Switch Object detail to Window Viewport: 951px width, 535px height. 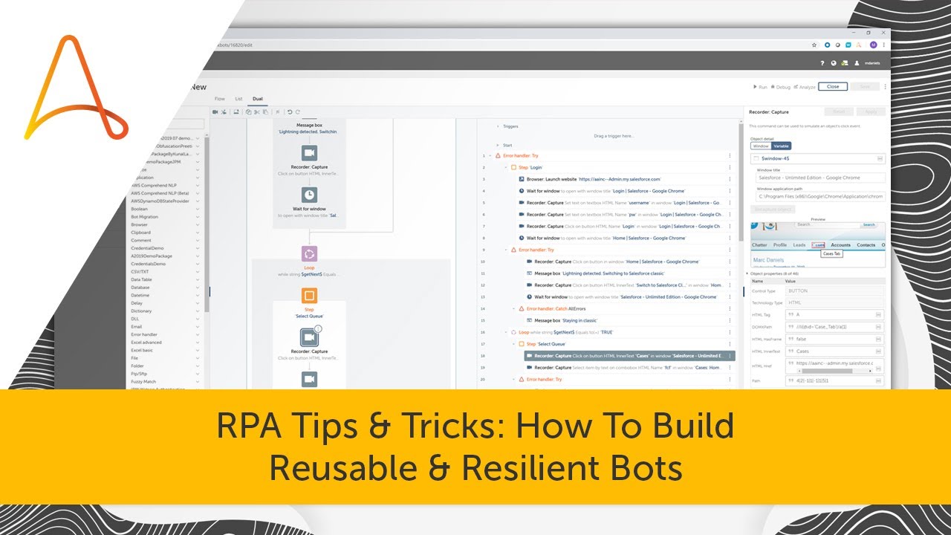pos(761,146)
